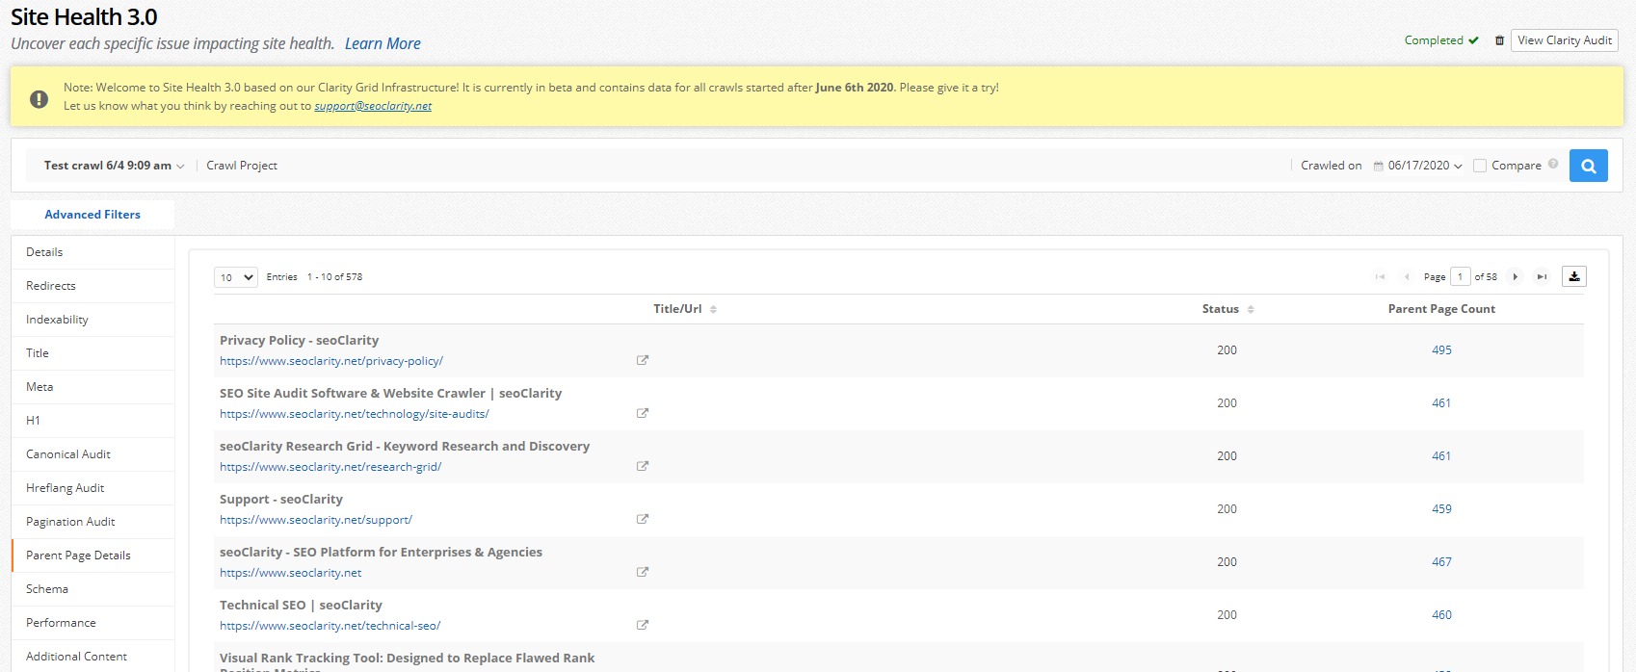Open the Advanced Filters tab
Image resolution: width=1636 pixels, height=672 pixels.
pyautogui.click(x=92, y=215)
